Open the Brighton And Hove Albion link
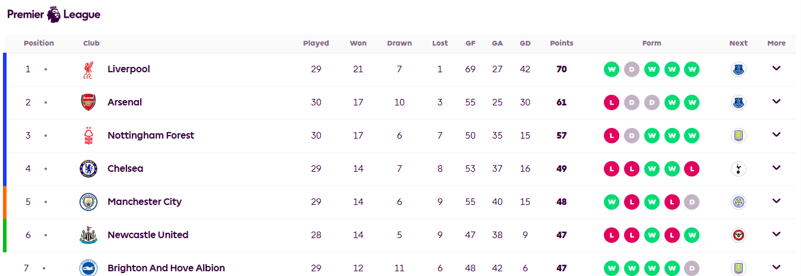 tap(166, 268)
